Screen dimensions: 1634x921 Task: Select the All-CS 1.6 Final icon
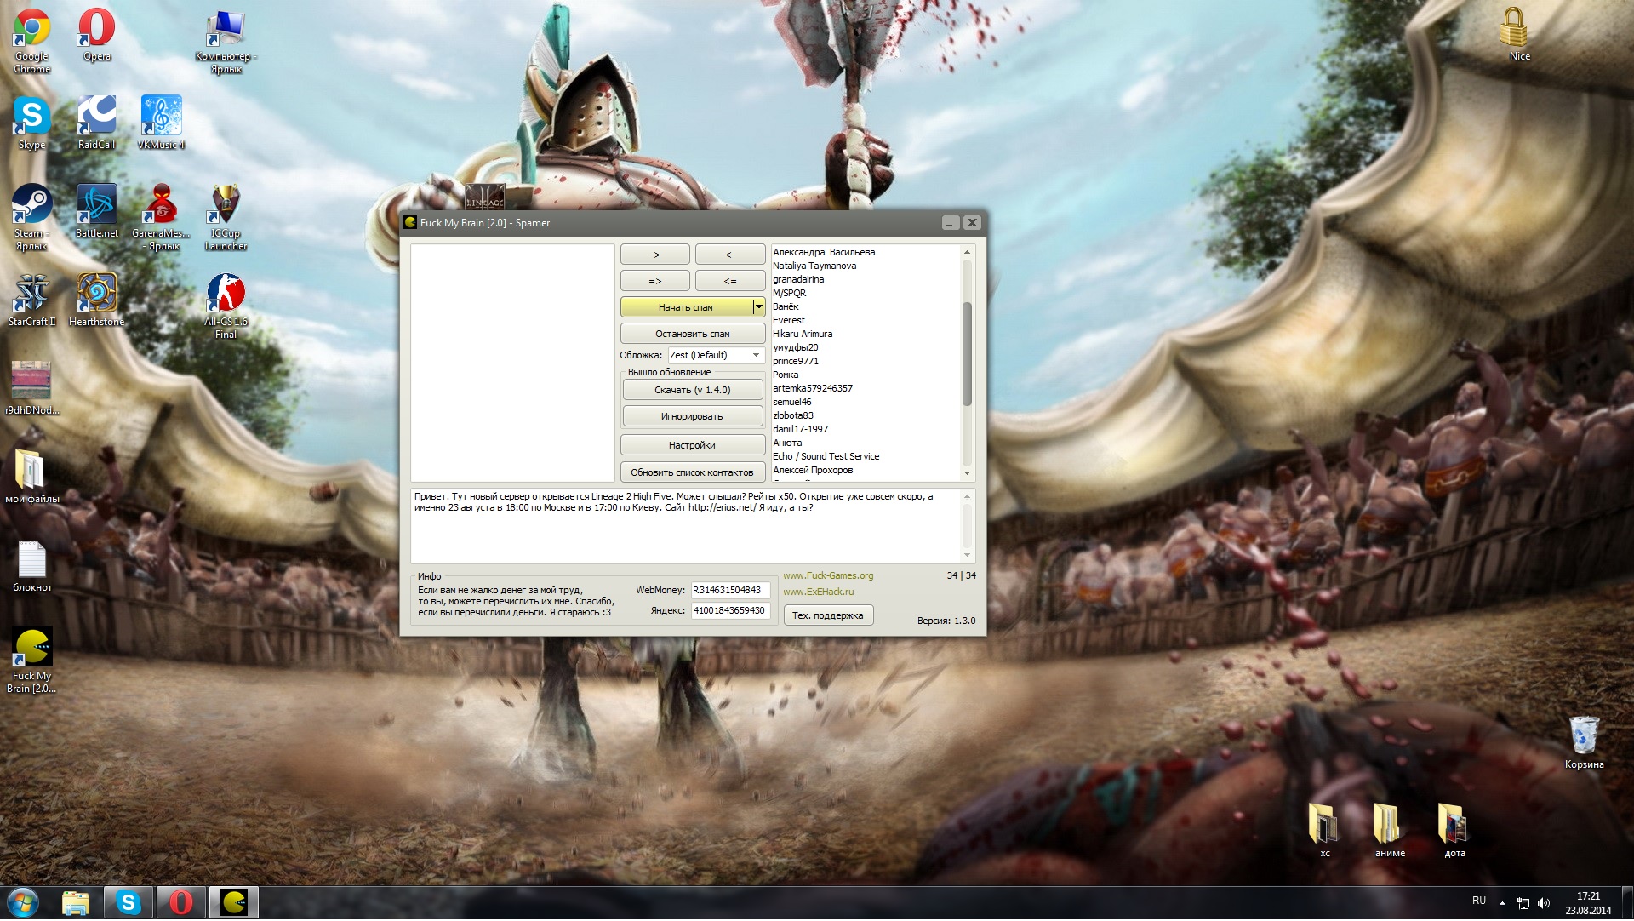[x=226, y=306]
